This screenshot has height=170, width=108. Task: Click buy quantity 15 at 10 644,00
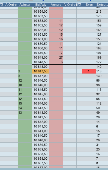pos(25,103)
